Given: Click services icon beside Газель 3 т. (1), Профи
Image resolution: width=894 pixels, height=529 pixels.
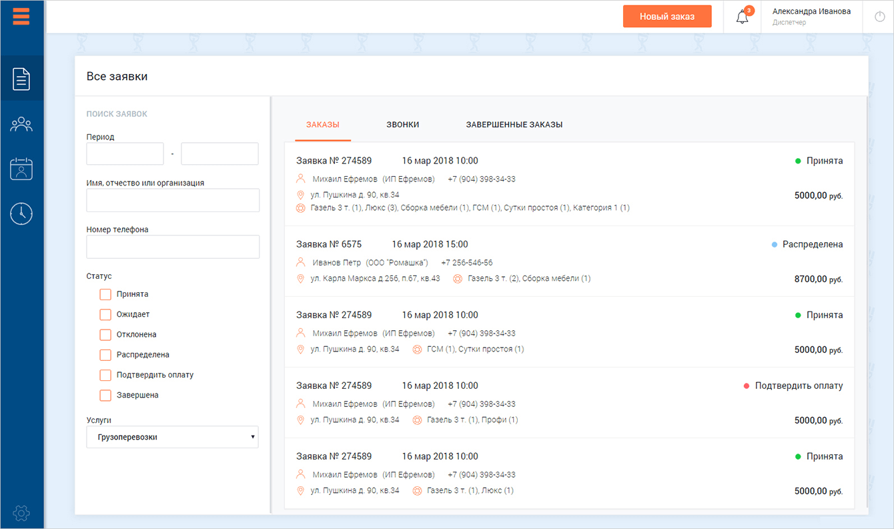Looking at the screenshot, I should click(x=417, y=420).
